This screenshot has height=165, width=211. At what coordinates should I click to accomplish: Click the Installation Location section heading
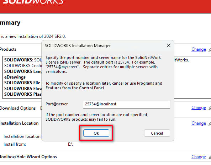point(19,123)
